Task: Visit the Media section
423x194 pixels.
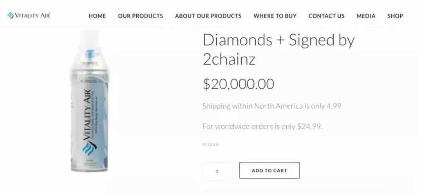Action: [366, 16]
